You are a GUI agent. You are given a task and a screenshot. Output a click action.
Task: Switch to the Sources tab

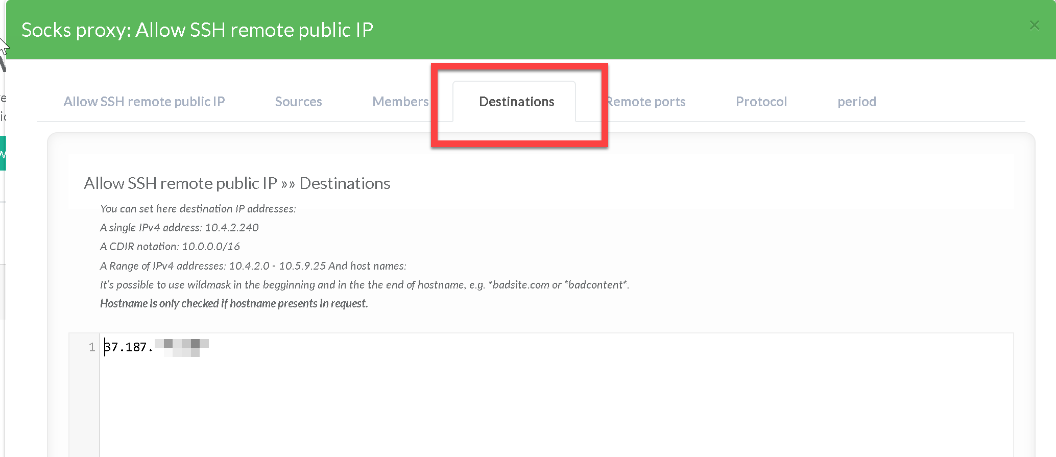point(298,102)
